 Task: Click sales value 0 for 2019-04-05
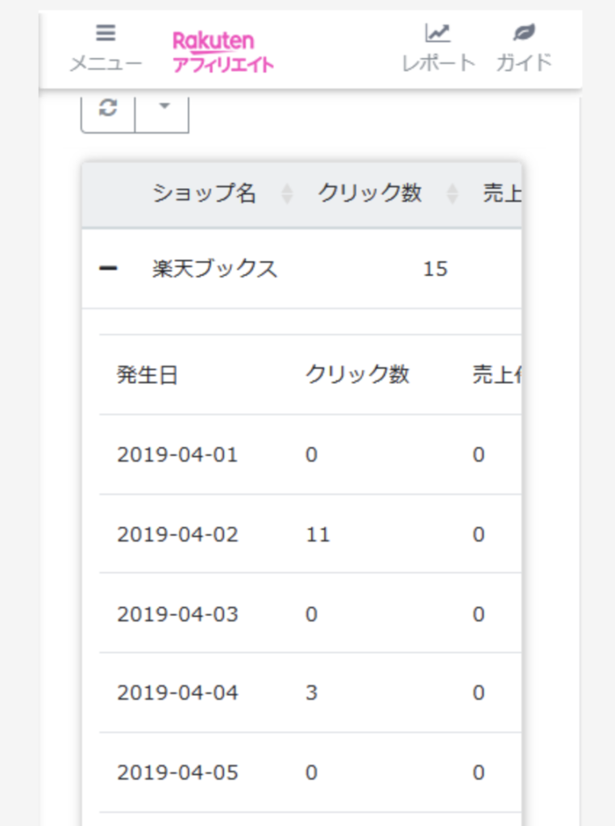point(478,773)
